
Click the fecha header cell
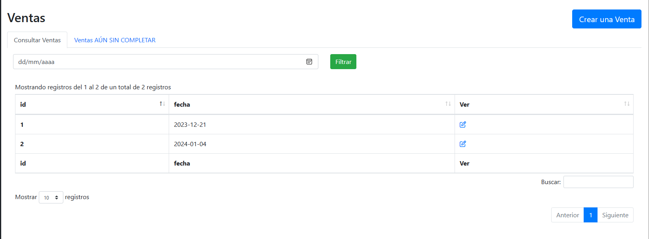(312, 104)
